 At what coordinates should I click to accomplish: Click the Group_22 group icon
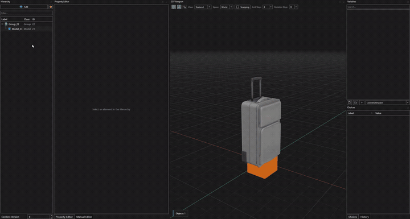pyautogui.click(x=6, y=24)
